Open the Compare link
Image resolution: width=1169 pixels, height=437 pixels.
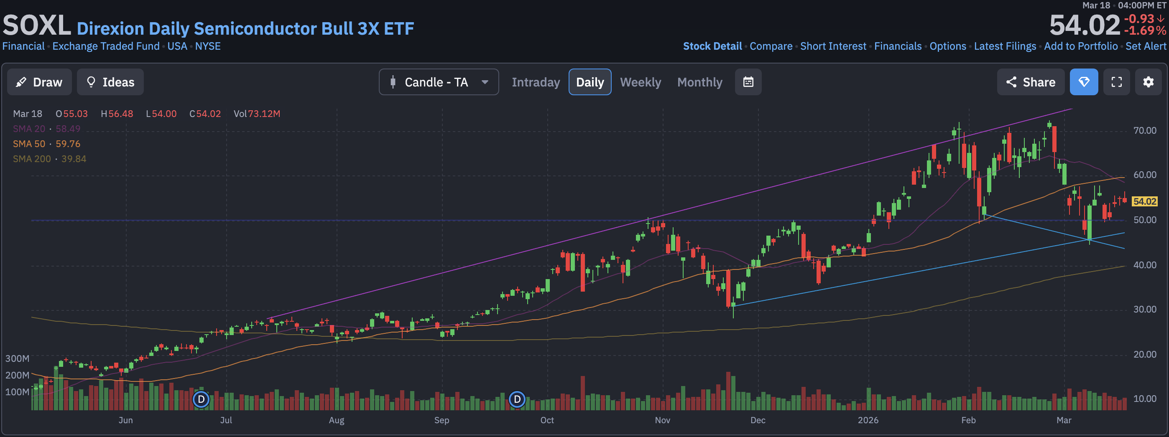(771, 46)
